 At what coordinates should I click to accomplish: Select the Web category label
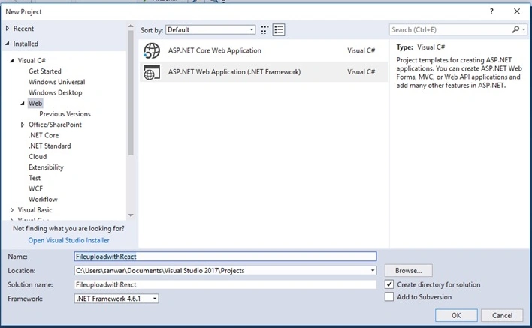[35, 104]
